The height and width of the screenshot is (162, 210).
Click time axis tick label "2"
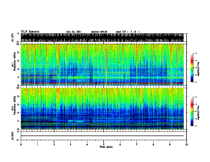54,145
